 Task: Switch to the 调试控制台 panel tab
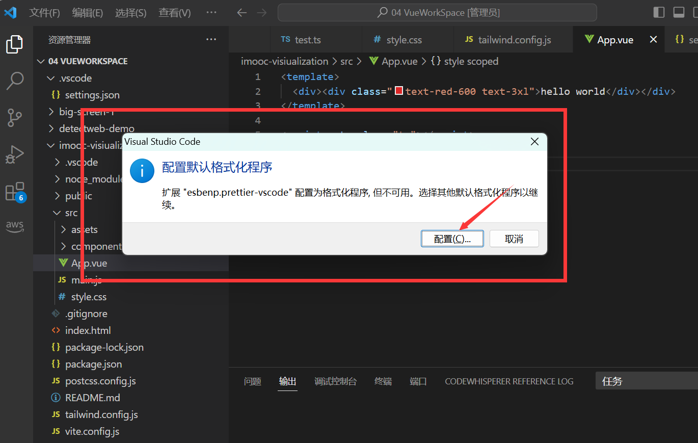pyautogui.click(x=336, y=381)
